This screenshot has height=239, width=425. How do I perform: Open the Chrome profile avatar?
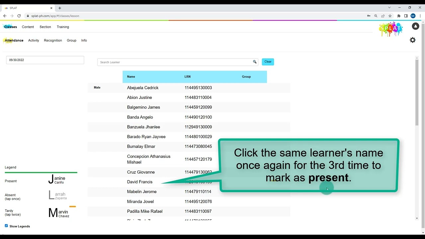413,16
